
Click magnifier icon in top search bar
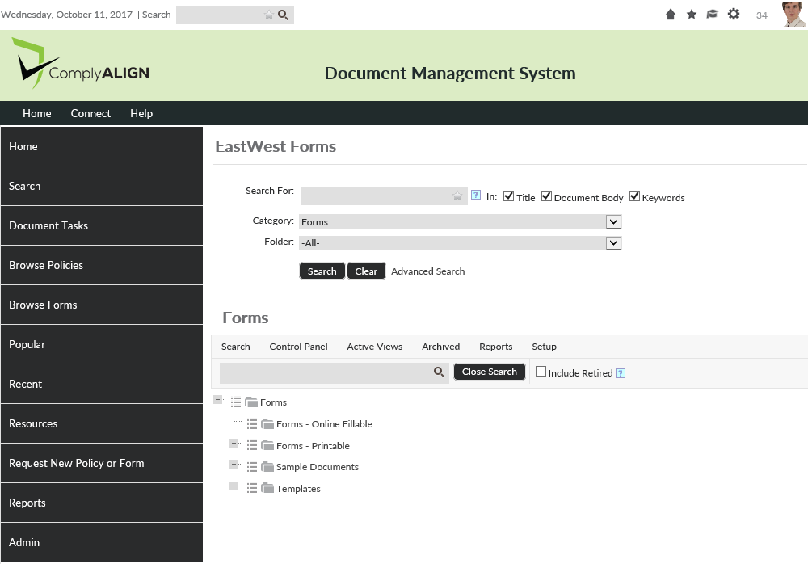point(284,15)
